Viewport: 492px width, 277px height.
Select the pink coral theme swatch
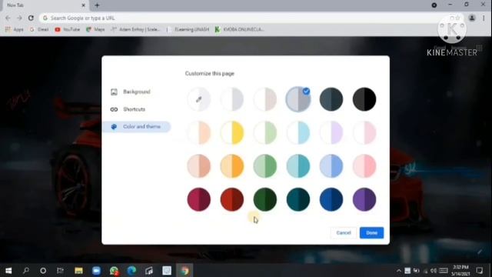(364, 166)
